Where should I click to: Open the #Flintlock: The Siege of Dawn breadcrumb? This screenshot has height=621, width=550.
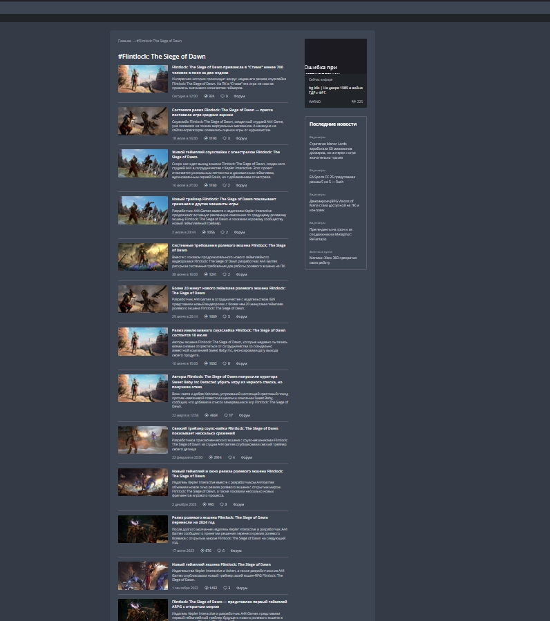point(159,41)
